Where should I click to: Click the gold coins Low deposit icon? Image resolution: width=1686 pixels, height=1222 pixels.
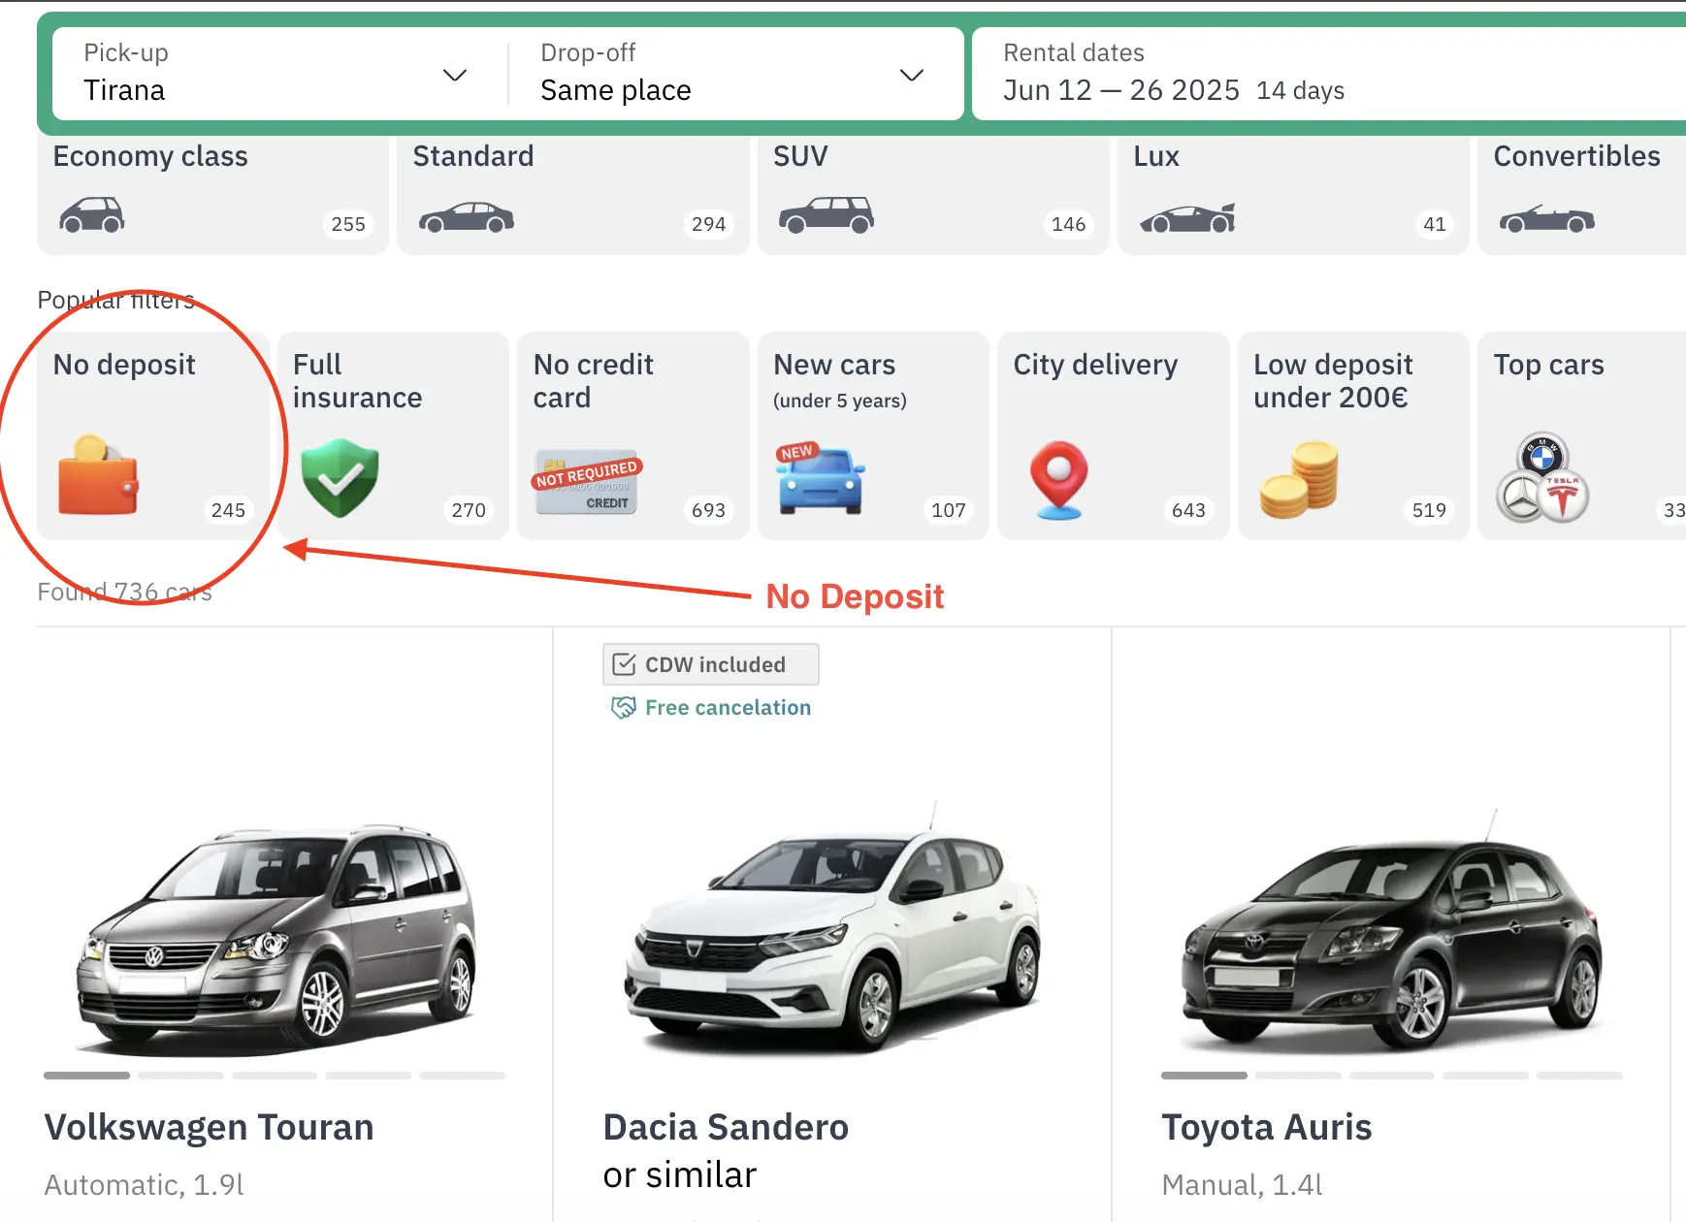[x=1299, y=479]
